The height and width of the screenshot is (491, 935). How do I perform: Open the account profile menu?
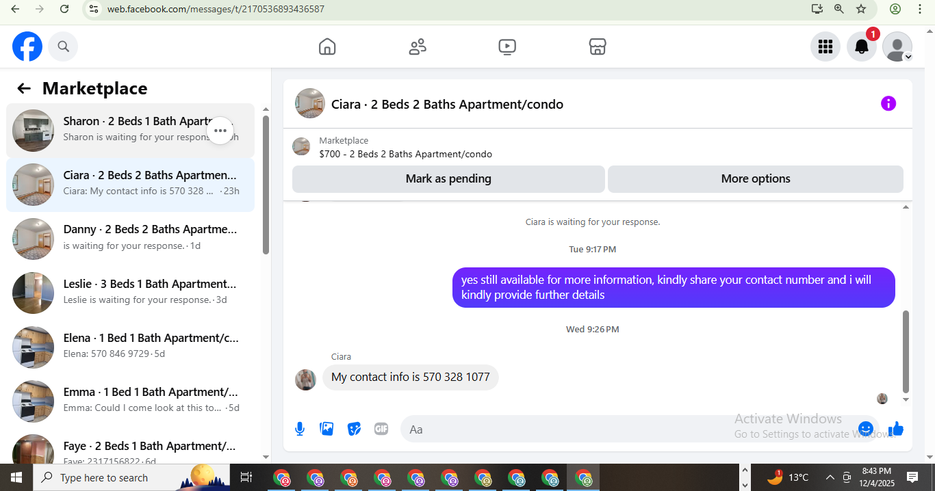click(x=897, y=47)
